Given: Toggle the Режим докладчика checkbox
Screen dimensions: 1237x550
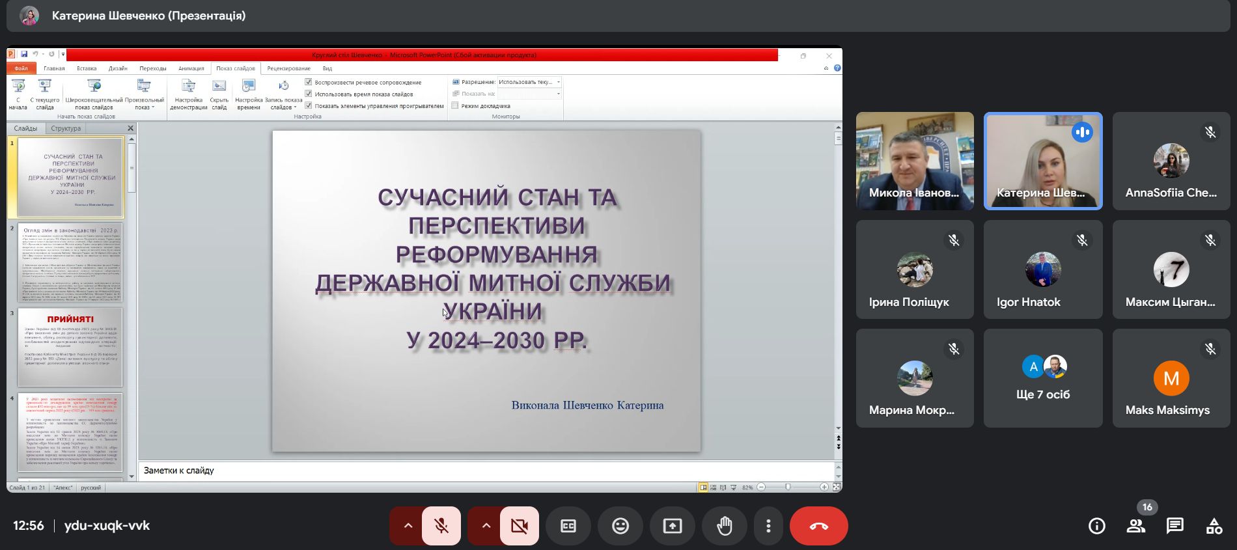Looking at the screenshot, I should coord(456,105).
